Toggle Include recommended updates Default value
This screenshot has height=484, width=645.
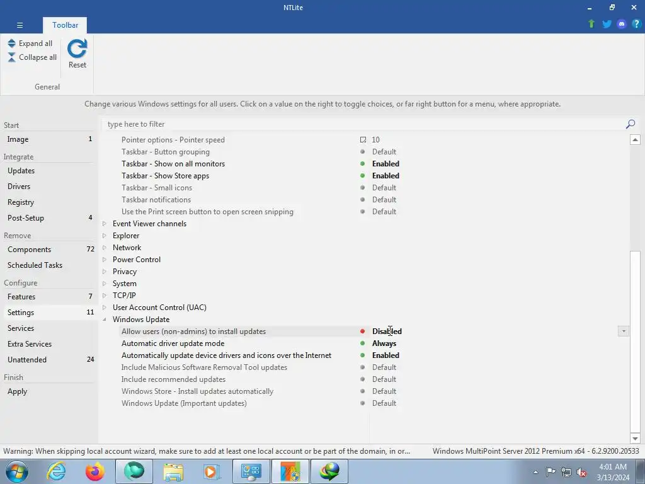pyautogui.click(x=384, y=379)
